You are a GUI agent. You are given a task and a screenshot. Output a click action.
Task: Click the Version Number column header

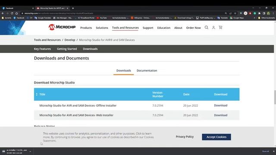[x=158, y=94]
